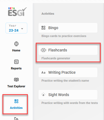Expand the Year dropdown chevron
The width and height of the screenshot is (104, 120).
[x=22, y=29]
